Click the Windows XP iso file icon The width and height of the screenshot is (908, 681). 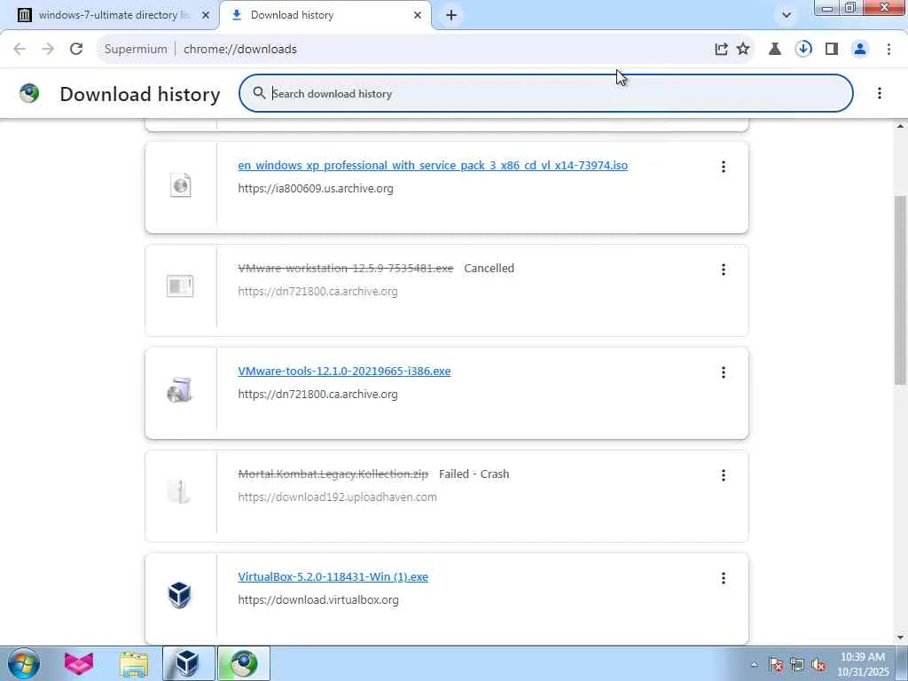[x=180, y=185]
